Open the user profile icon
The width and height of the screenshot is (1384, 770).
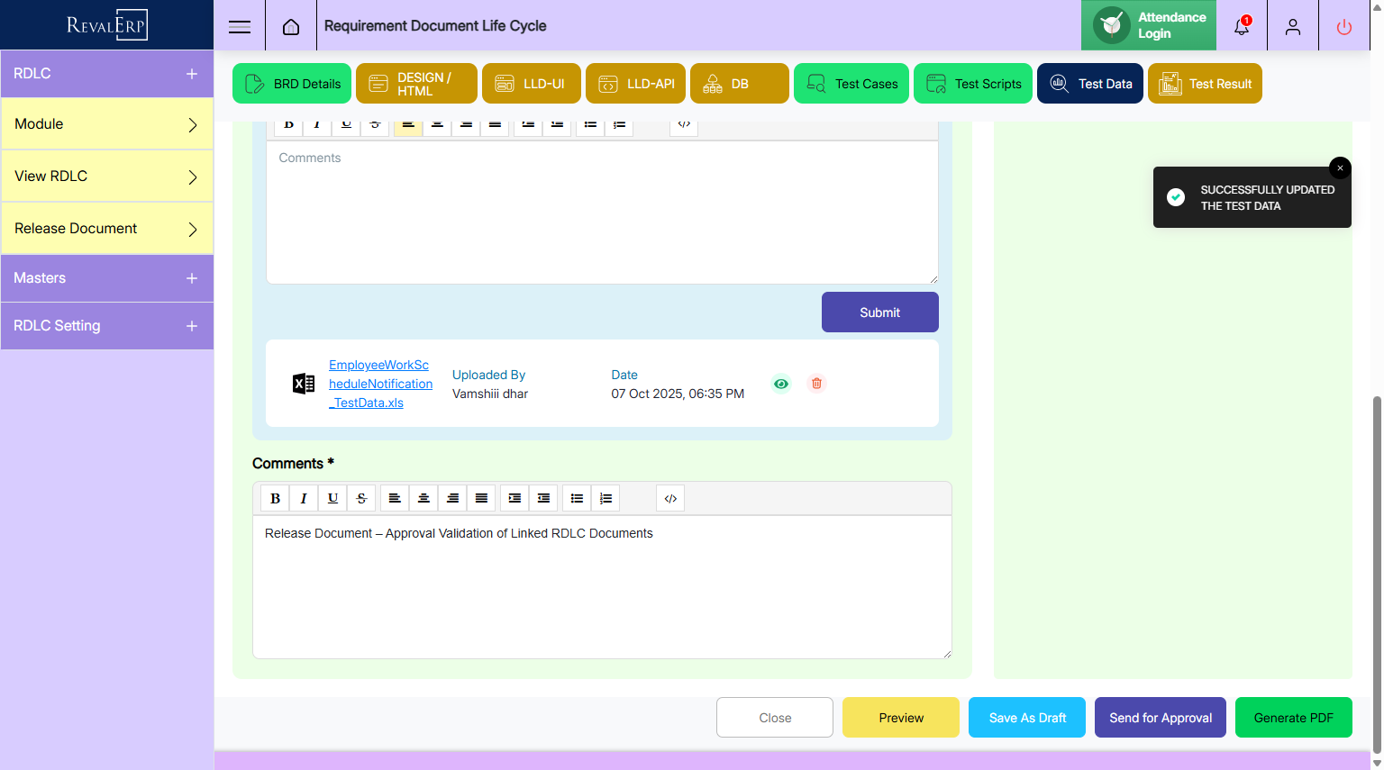point(1293,27)
